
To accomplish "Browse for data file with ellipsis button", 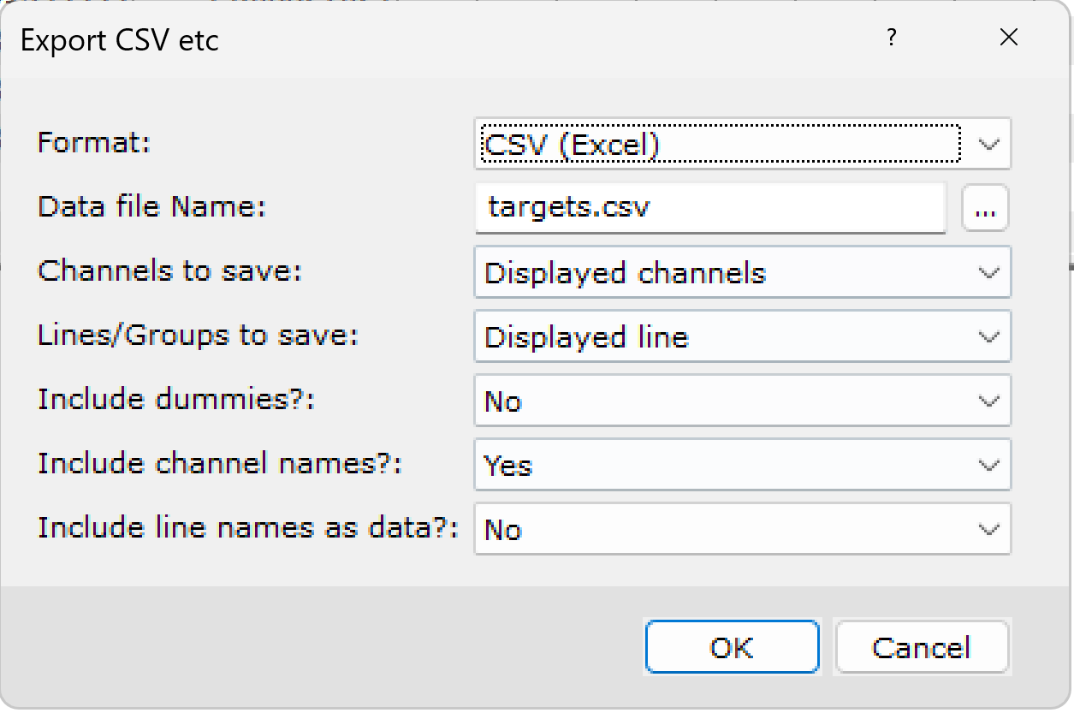I will coord(985,208).
